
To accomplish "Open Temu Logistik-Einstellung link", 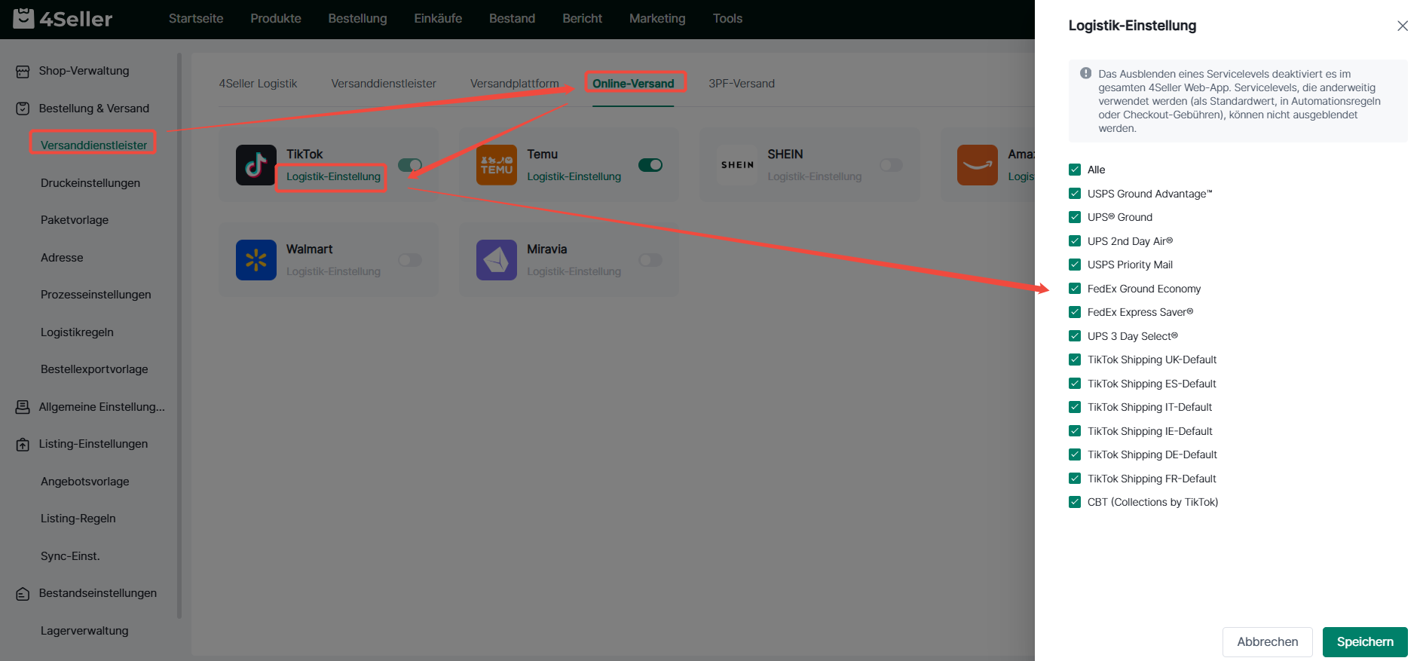I will coord(574,176).
